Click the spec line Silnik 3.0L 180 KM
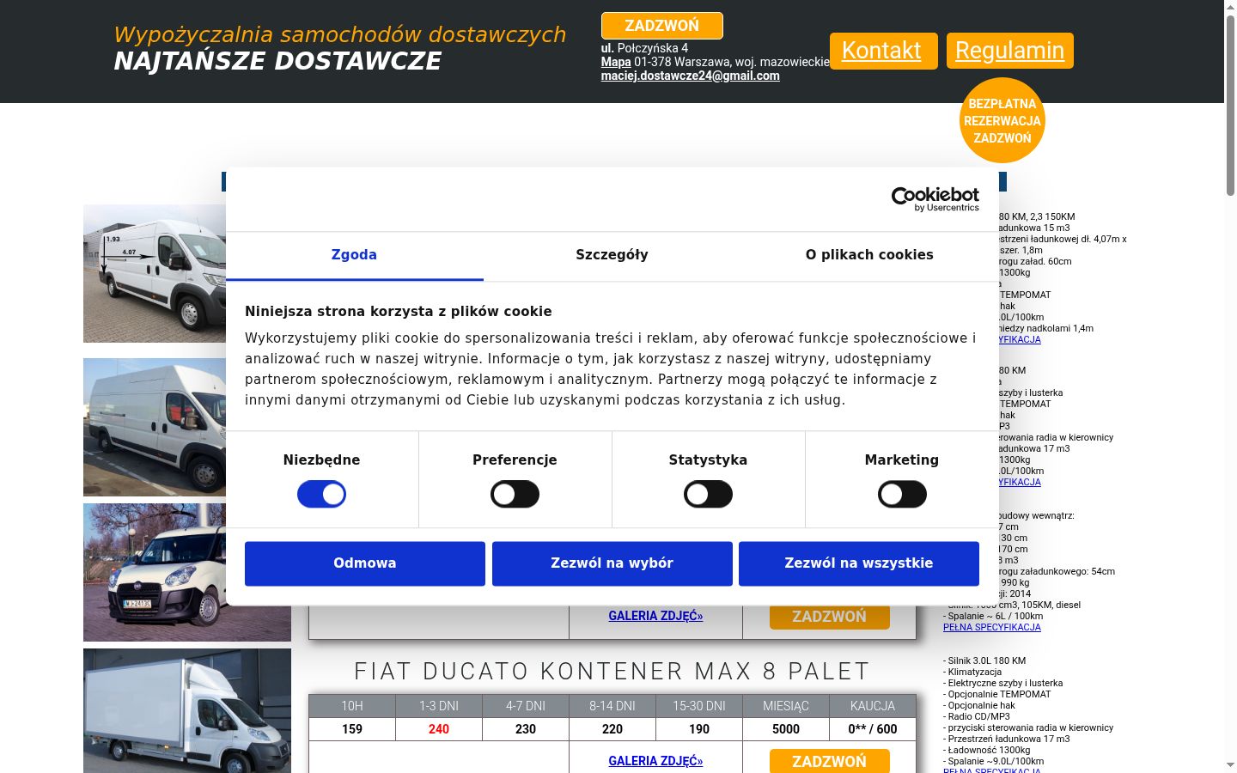 tap(984, 661)
